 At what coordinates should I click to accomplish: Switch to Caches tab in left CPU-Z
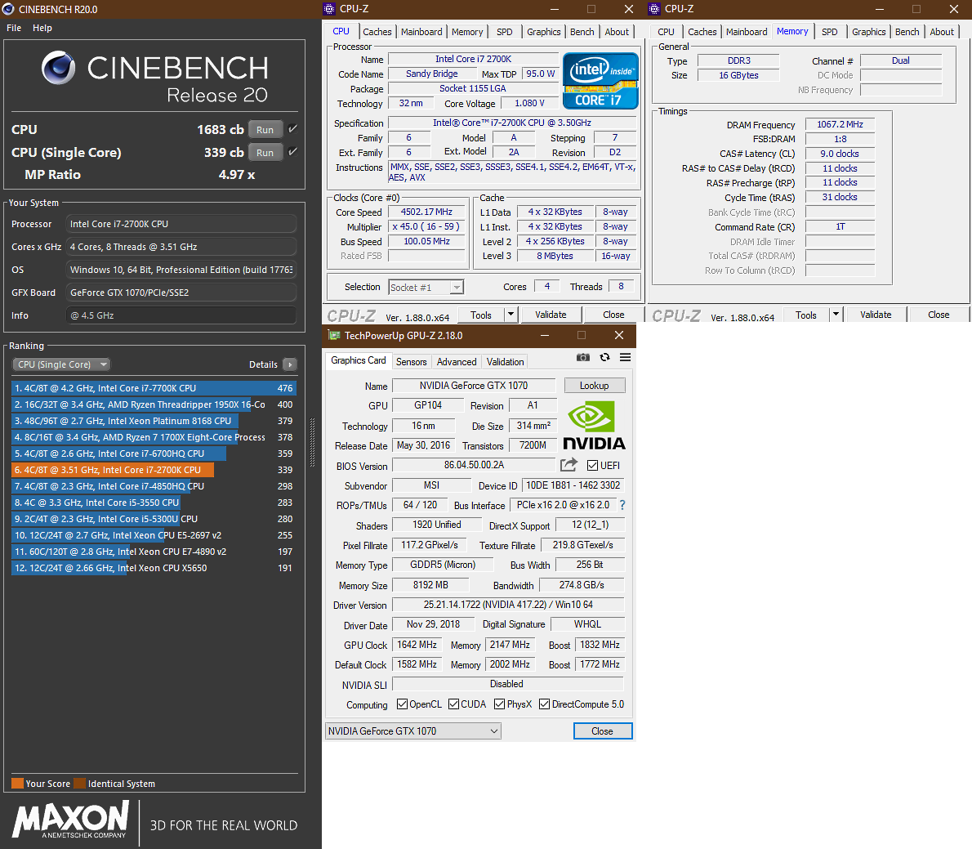pyautogui.click(x=377, y=32)
